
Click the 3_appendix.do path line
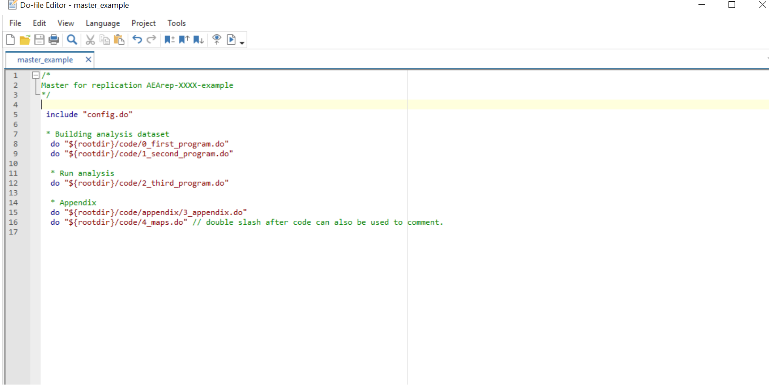(149, 212)
